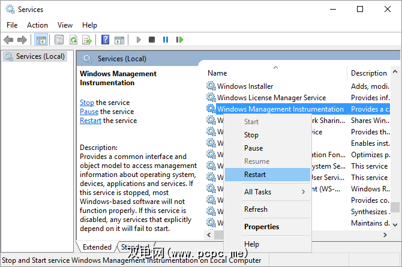
Task: Click the Export List toolbar icon
Action: click(87, 40)
